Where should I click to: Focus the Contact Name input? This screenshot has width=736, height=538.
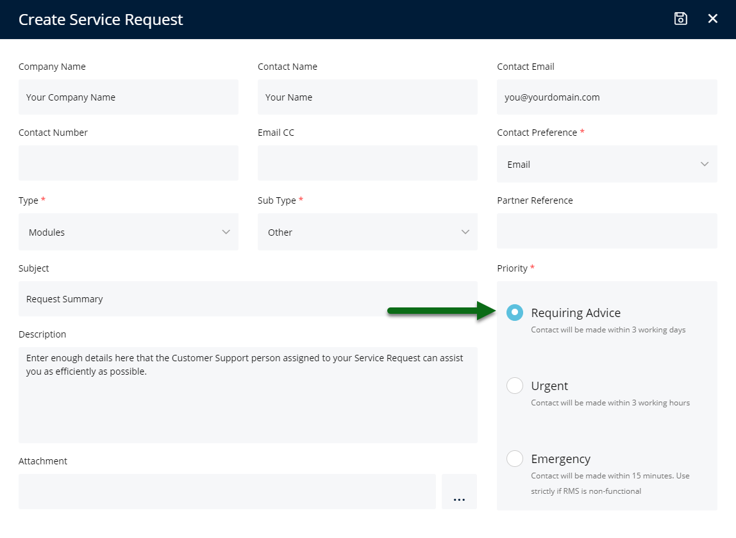tap(367, 97)
